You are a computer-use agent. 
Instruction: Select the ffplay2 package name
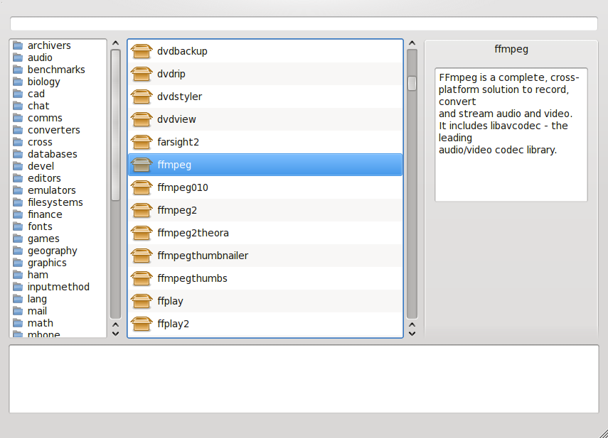coord(173,324)
